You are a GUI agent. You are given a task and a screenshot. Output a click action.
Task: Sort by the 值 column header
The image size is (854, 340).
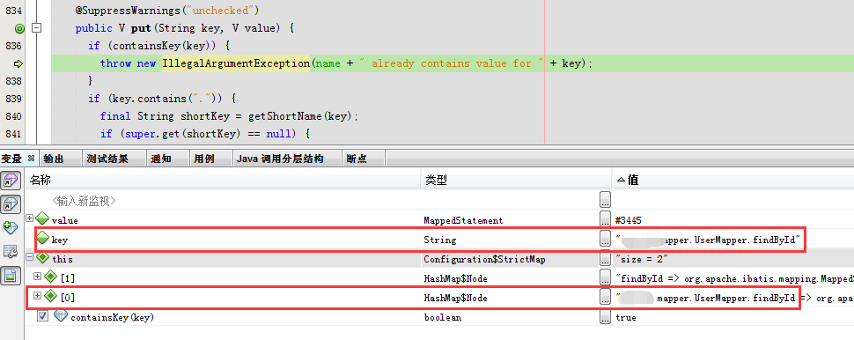(x=733, y=180)
